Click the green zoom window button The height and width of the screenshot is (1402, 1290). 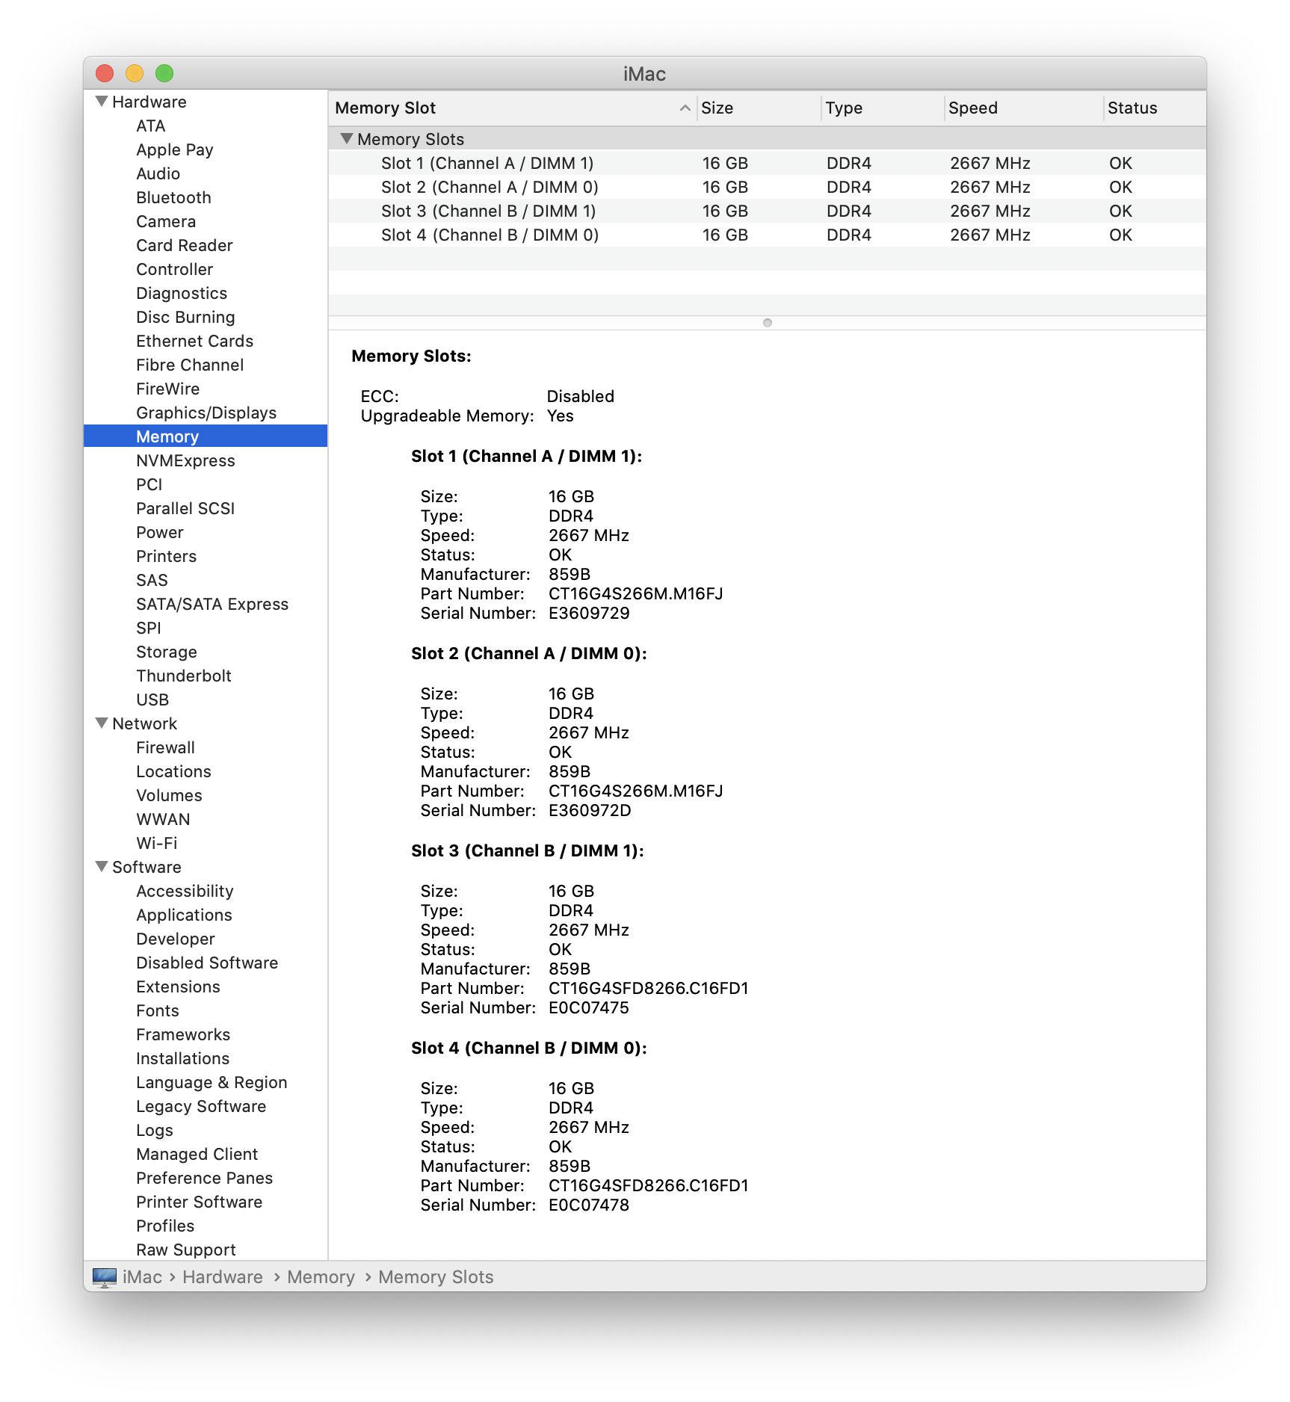coord(164,73)
